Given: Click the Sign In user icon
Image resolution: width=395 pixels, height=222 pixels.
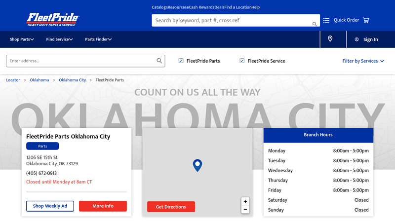Looking at the screenshot, I should click(356, 39).
